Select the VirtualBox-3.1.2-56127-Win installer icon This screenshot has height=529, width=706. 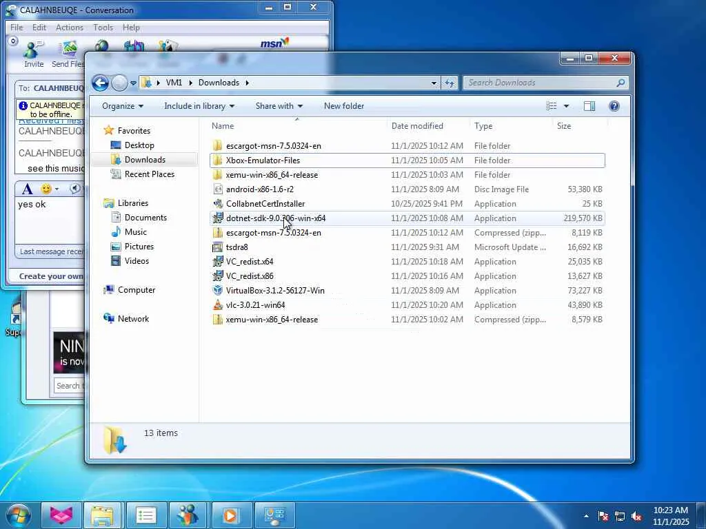pos(217,290)
